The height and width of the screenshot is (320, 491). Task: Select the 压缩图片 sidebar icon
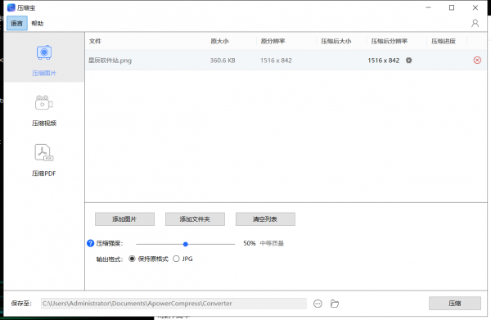(44, 52)
